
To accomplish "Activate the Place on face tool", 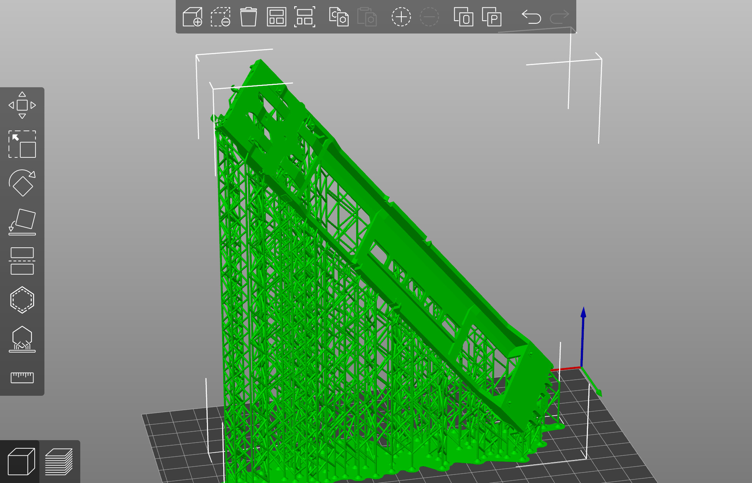I will pos(22,222).
